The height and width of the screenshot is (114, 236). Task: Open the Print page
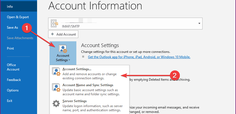pos(11,48)
